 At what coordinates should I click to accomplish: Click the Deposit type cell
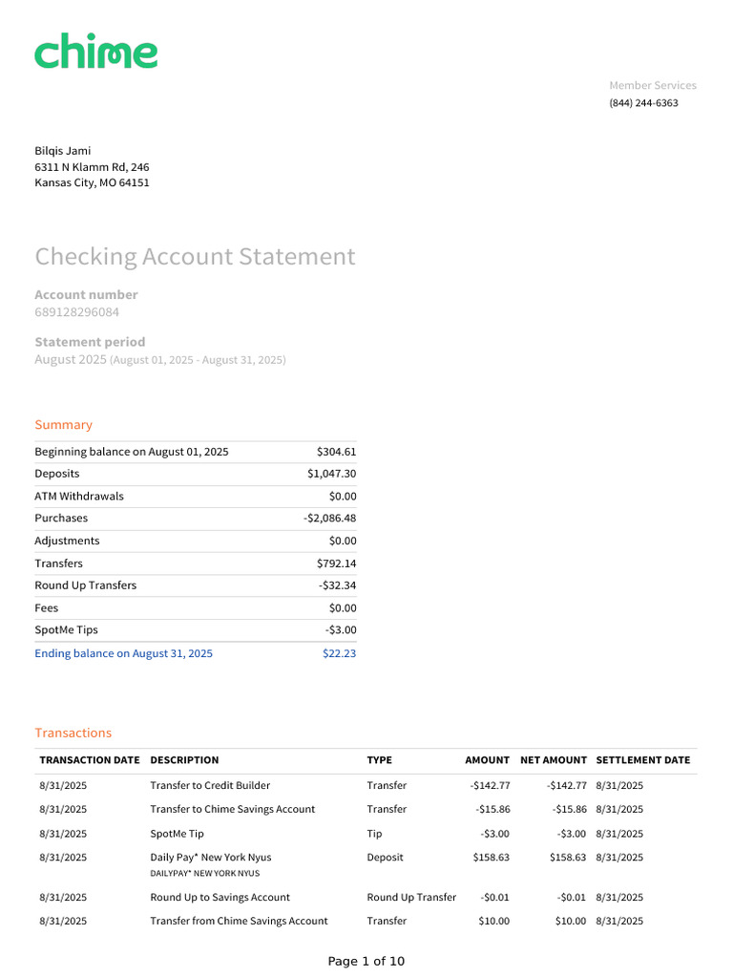385,858
